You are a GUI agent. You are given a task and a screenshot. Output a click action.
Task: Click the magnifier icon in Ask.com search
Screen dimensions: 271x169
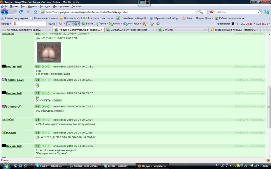click(259, 12)
